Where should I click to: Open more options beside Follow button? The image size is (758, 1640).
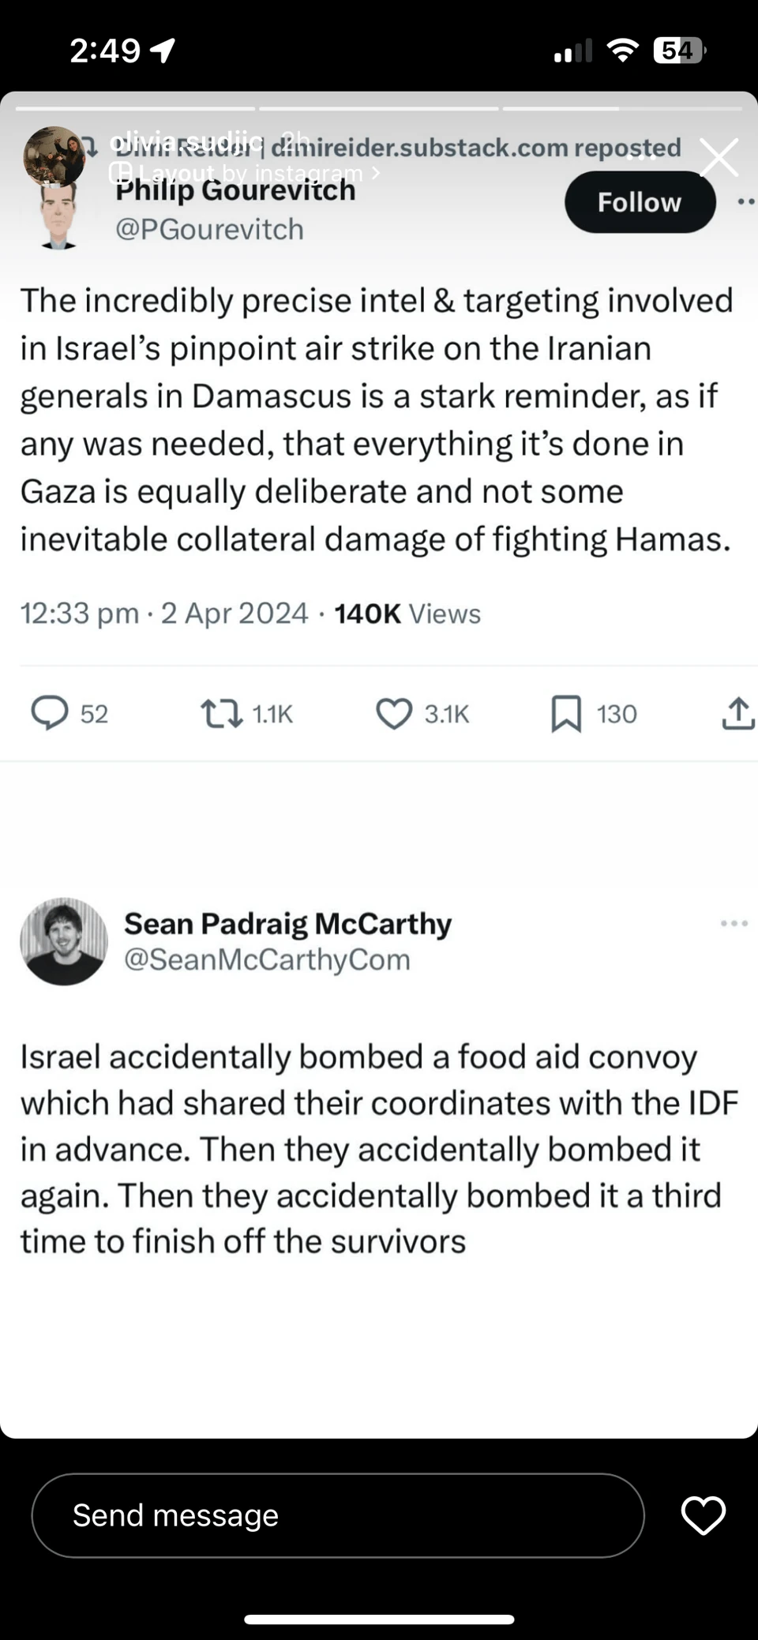point(746,202)
